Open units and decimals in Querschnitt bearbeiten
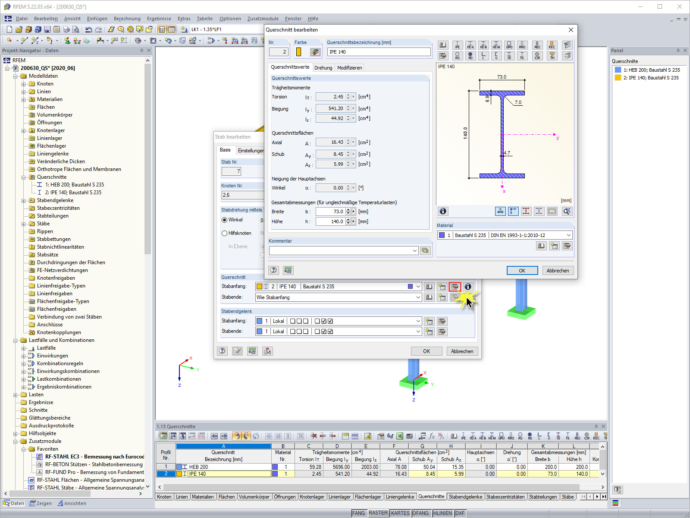The image size is (690, 518). (288, 270)
